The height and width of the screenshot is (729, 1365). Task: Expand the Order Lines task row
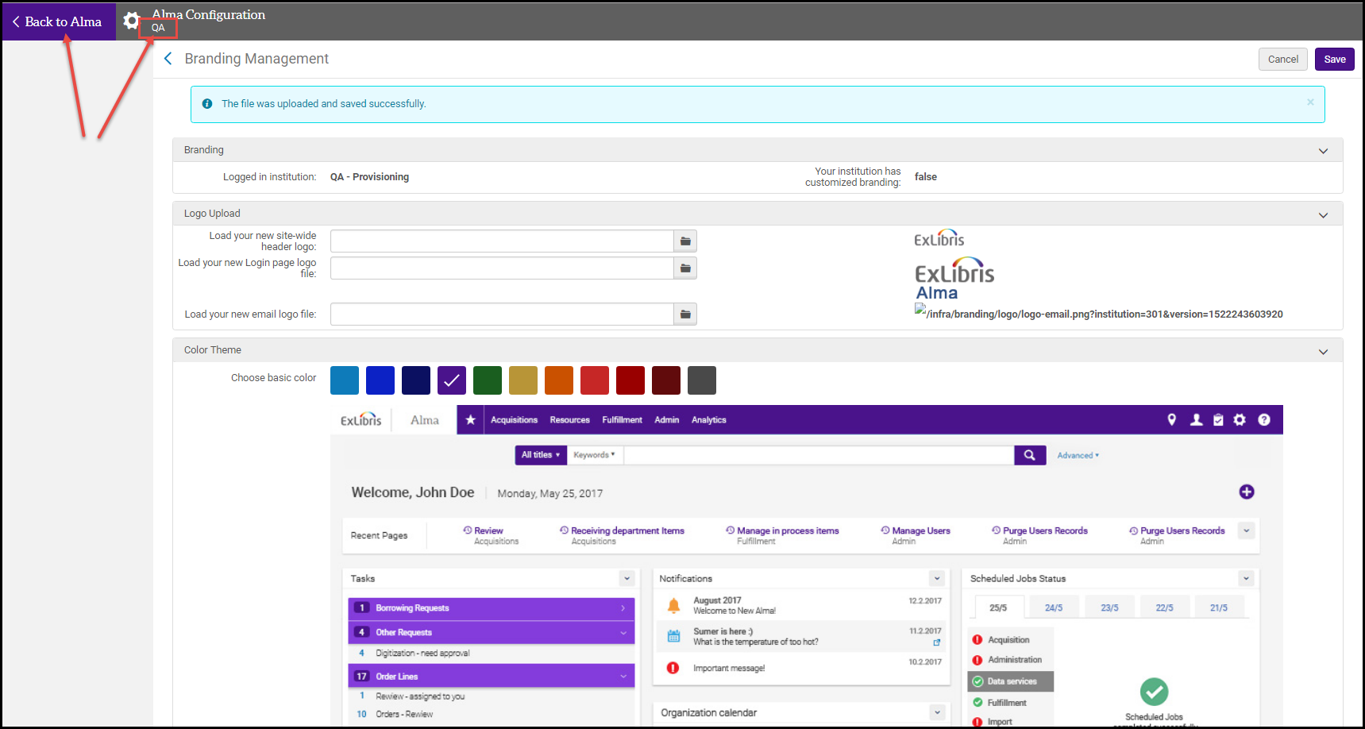[x=492, y=677]
